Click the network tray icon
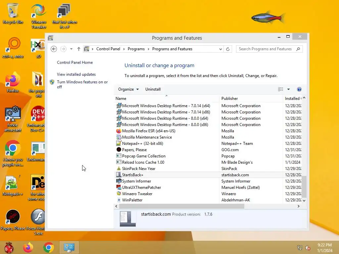Image resolution: width=339 pixels, height=254 pixels. pos(300,248)
